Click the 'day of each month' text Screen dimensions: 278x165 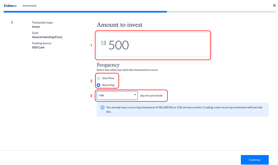[151, 96]
